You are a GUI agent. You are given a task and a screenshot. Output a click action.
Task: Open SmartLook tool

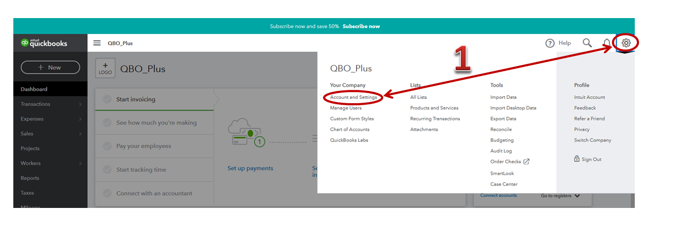[x=502, y=173]
